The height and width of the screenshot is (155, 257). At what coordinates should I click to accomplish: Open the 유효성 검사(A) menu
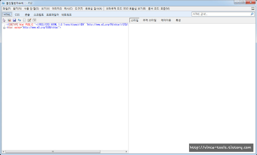(x=94, y=9)
